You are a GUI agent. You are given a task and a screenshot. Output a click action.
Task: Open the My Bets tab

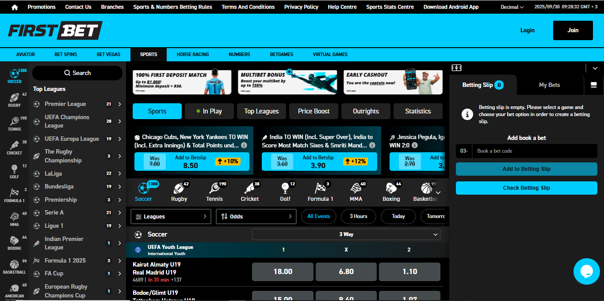[x=550, y=84]
